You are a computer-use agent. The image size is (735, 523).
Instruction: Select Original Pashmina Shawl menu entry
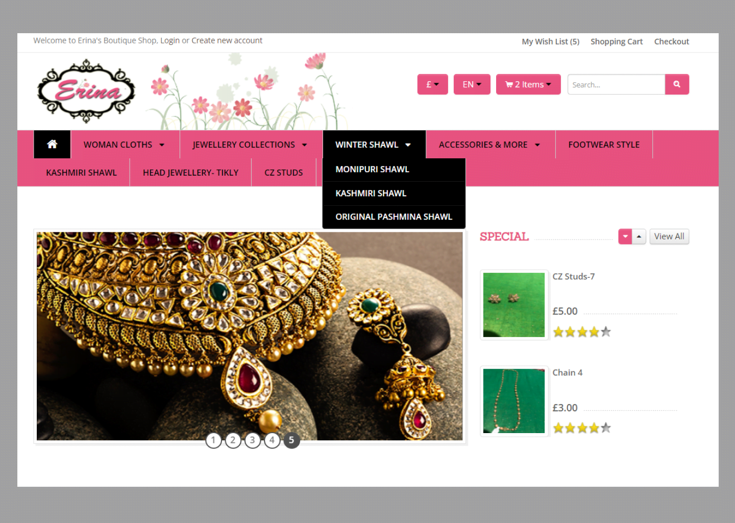tap(394, 217)
